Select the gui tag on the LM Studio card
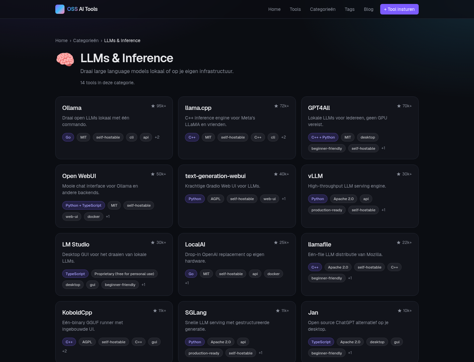The height and width of the screenshot is (362, 474). pyautogui.click(x=92, y=285)
